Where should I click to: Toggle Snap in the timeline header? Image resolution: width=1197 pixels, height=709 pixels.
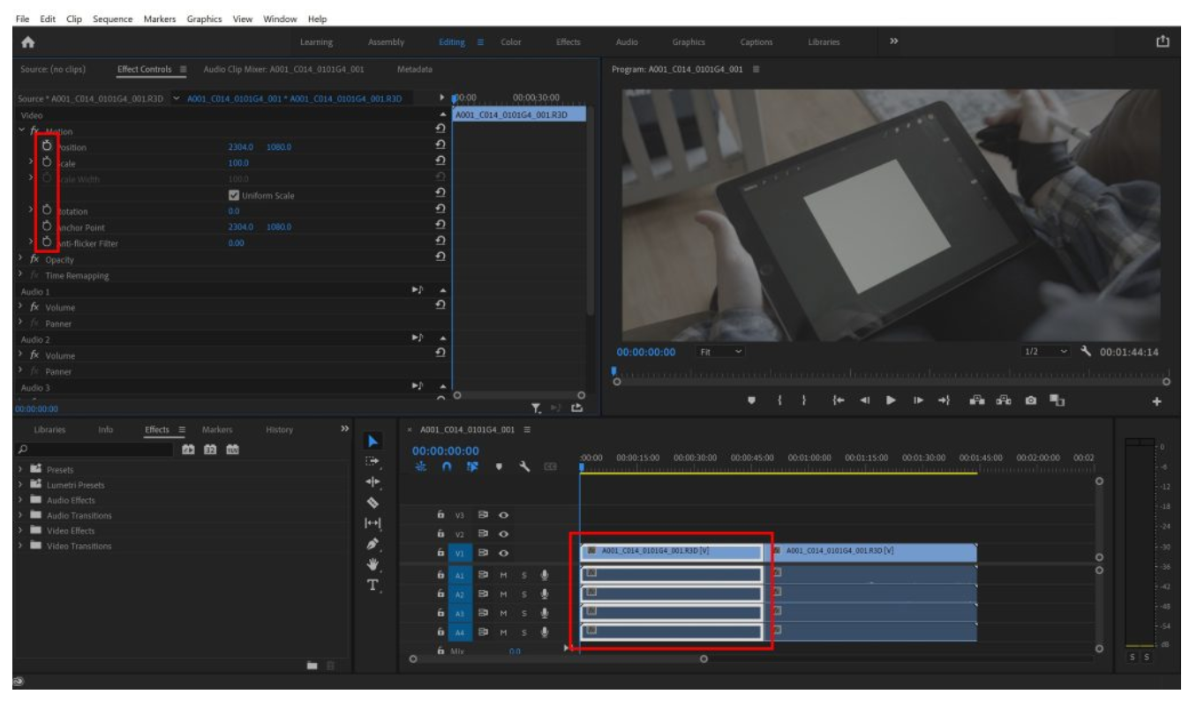[x=446, y=466]
